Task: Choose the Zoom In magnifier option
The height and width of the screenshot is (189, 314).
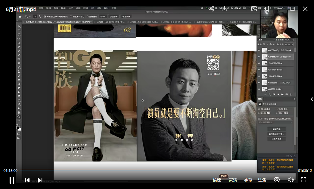Action: click(x=35, y=17)
